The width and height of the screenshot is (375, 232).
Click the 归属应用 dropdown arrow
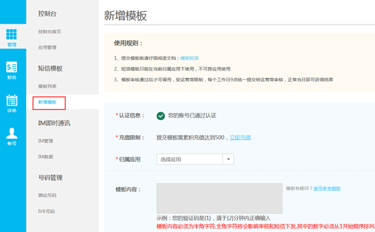[x=228, y=159]
